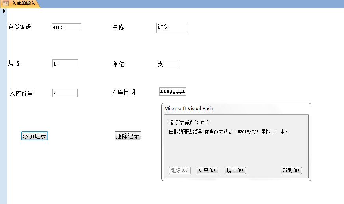The width and height of the screenshot is (344, 204).
Task: Click 结束(E) in the error dialog
Action: 207,170
